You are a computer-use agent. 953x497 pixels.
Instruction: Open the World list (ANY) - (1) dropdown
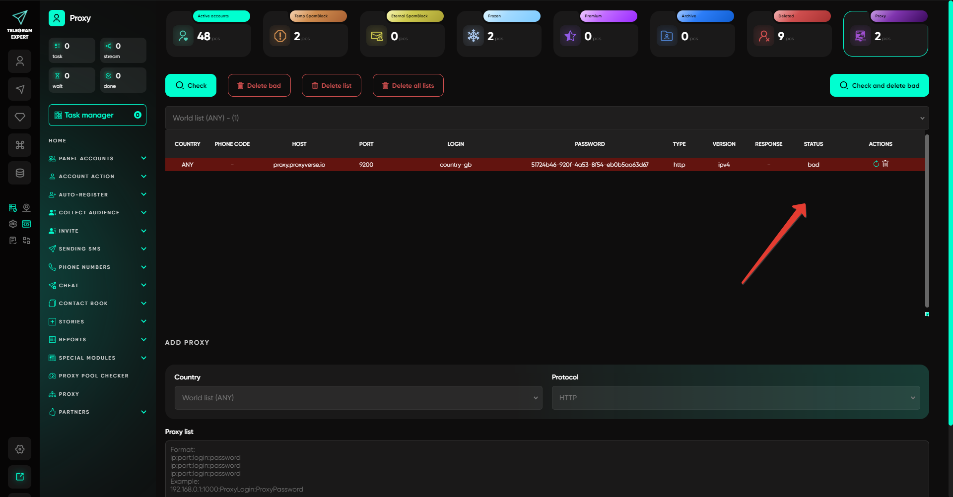click(x=546, y=118)
